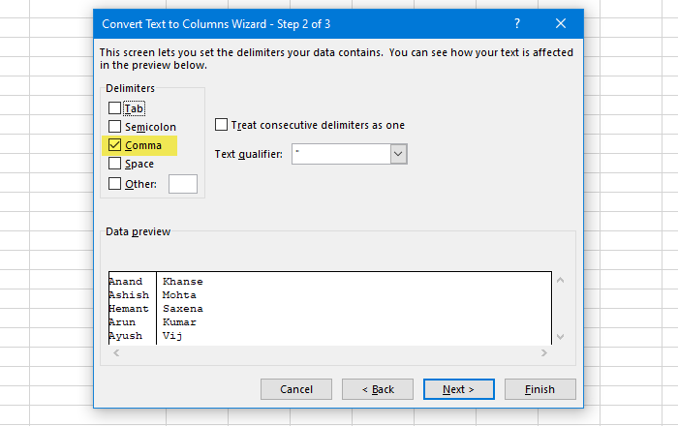Tick the Space delimiter checkbox
This screenshot has width=678, height=426.
(114, 164)
